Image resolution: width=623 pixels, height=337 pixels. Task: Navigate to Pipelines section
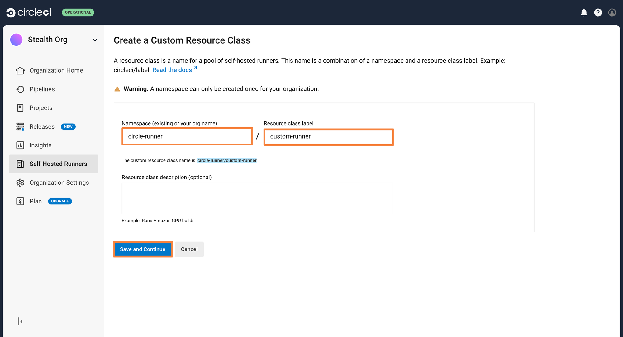click(x=41, y=89)
